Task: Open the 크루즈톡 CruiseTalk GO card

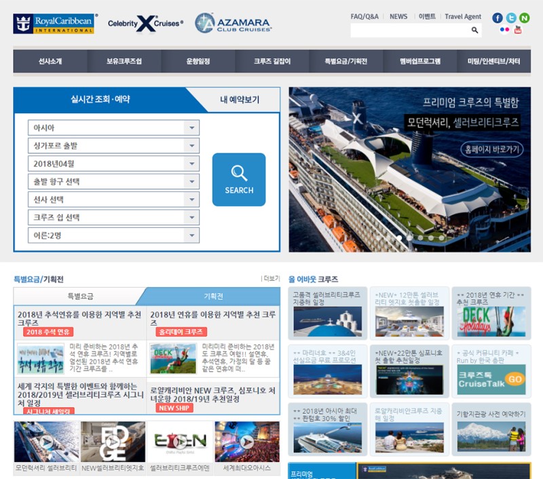Action: point(491,371)
